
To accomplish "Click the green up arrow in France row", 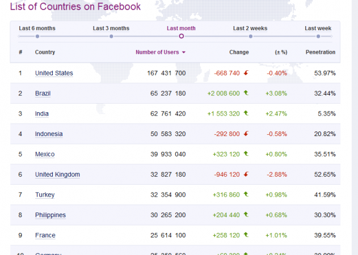I will (246, 235).
